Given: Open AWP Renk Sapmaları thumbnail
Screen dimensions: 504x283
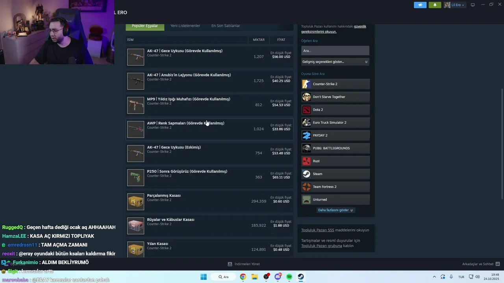Looking at the screenshot, I should click(136, 129).
